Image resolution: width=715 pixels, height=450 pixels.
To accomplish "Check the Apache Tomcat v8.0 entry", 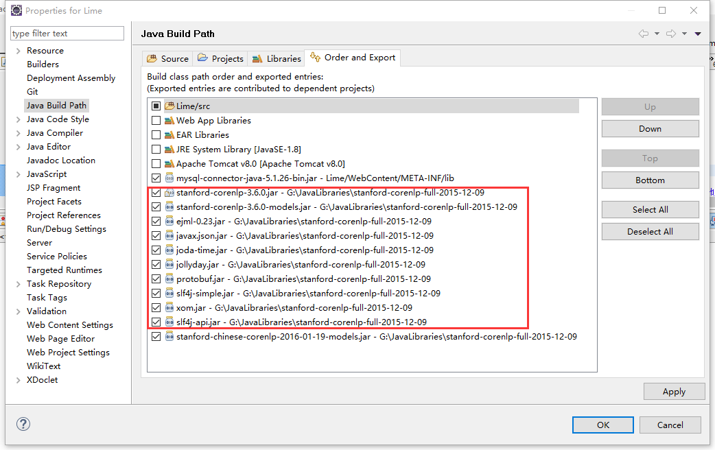I will [156, 163].
